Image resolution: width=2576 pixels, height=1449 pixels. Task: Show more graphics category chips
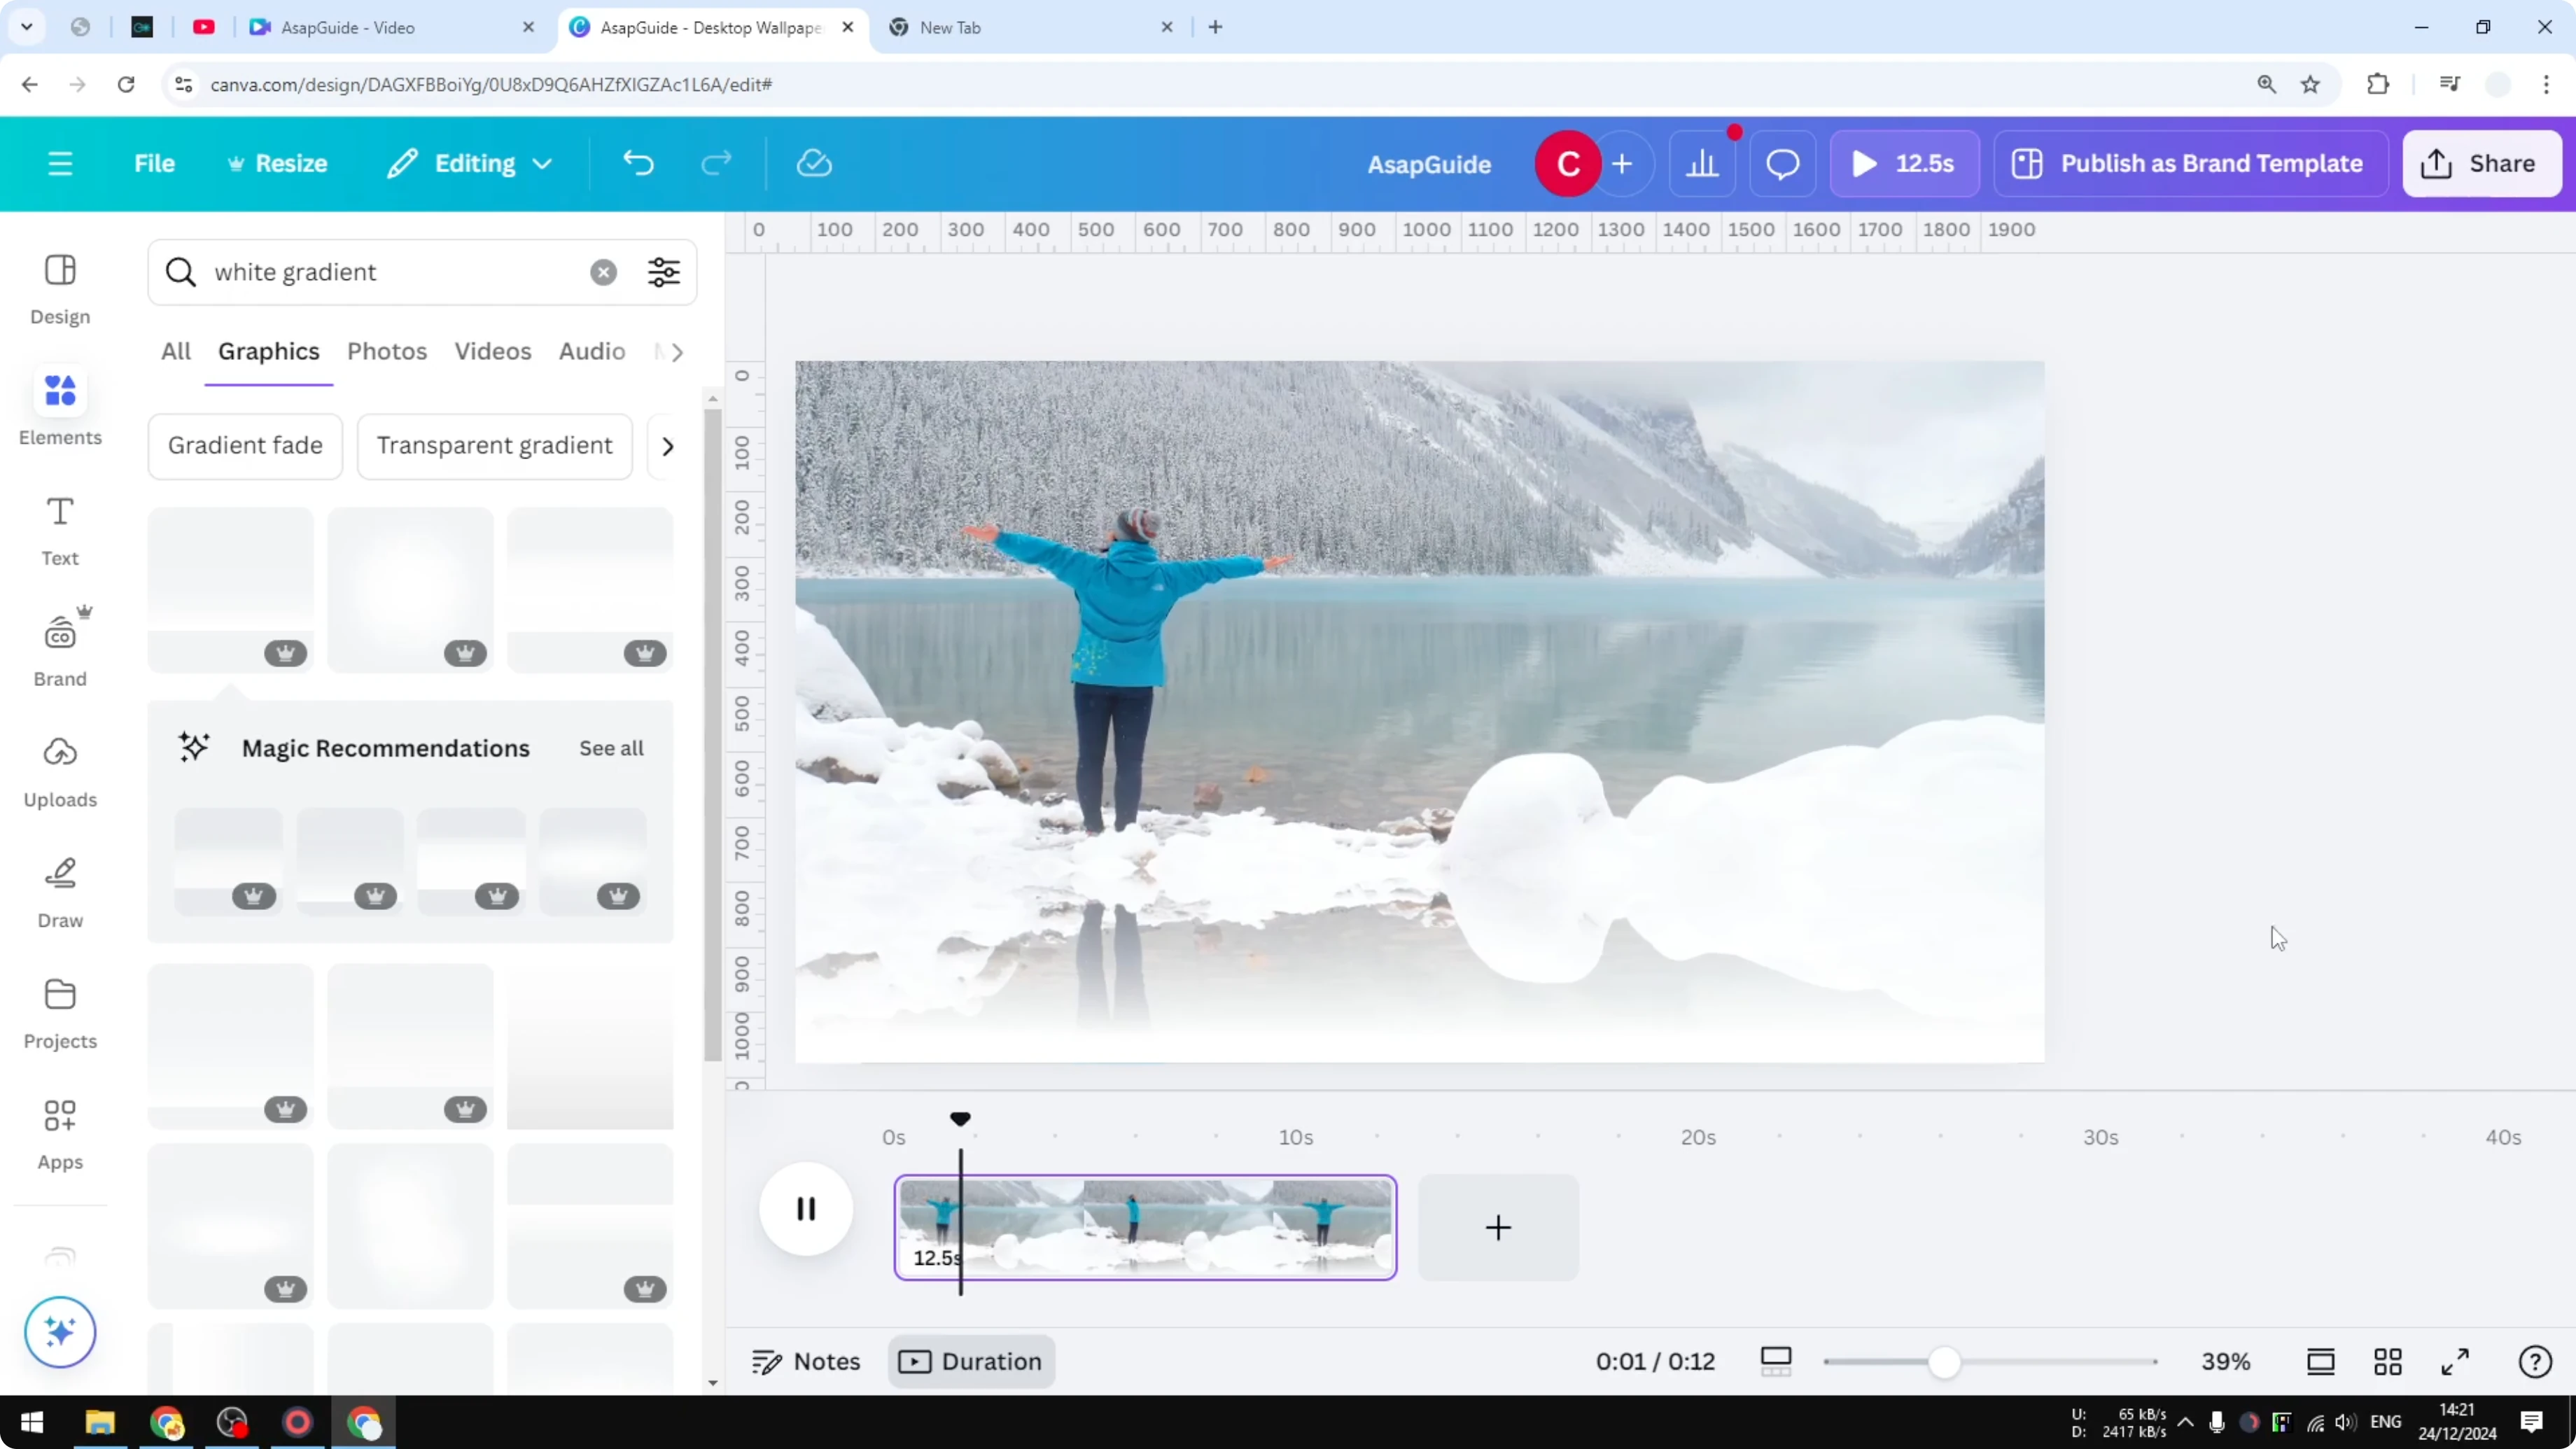pyautogui.click(x=667, y=446)
